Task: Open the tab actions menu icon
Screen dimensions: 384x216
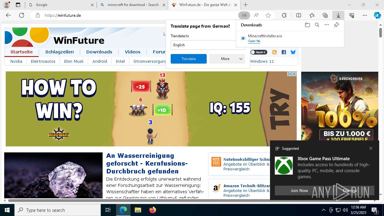Action: point(18,5)
